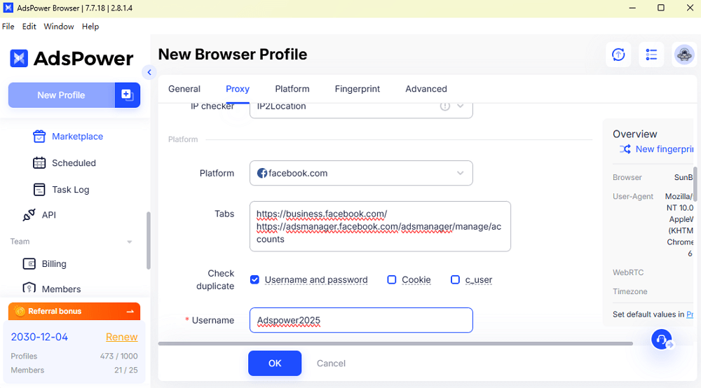Click the Renew link
701x388 pixels.
[x=121, y=337]
